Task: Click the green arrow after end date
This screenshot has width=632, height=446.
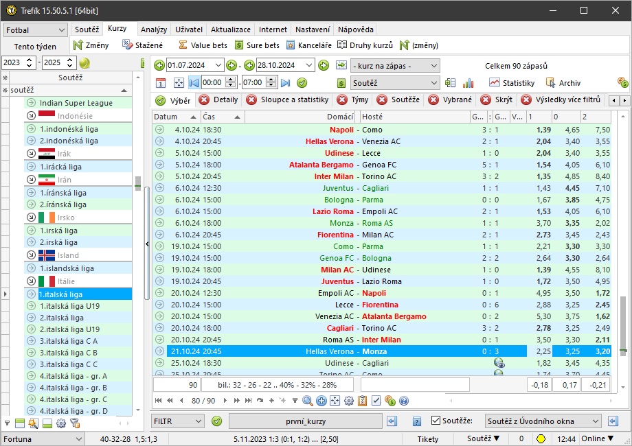Action: 324,64
